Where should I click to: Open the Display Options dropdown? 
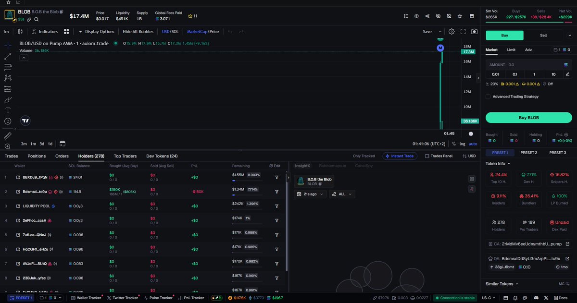(96, 32)
